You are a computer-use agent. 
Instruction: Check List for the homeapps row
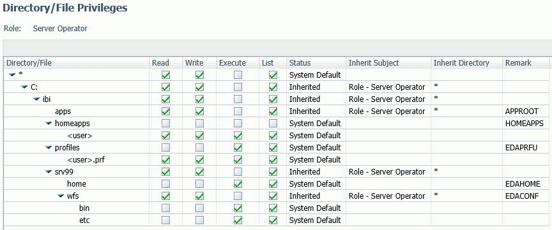coord(273,123)
